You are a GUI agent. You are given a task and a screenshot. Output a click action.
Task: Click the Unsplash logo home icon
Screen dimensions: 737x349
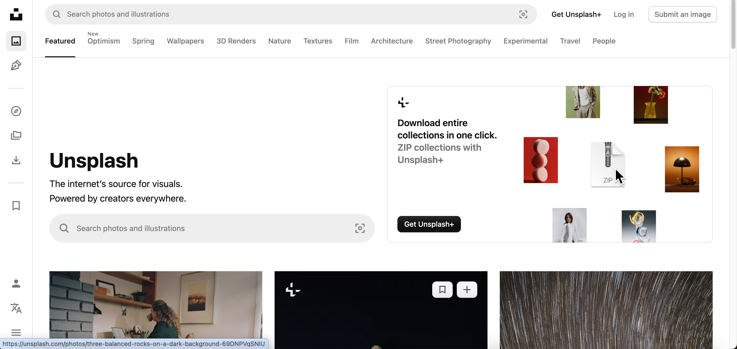(16, 14)
